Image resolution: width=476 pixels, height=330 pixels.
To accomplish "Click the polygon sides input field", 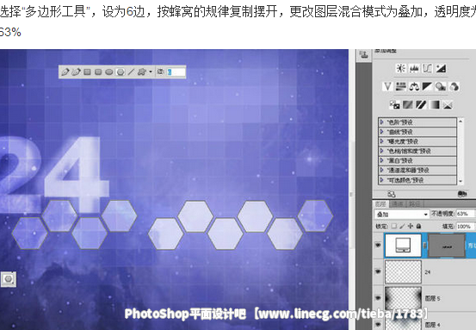I will (x=176, y=72).
